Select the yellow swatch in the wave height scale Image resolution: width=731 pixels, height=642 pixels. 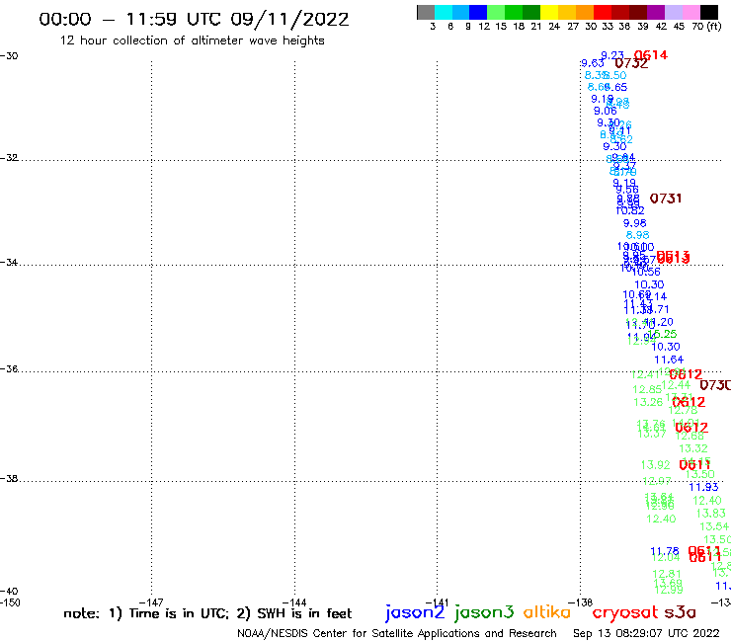click(549, 12)
